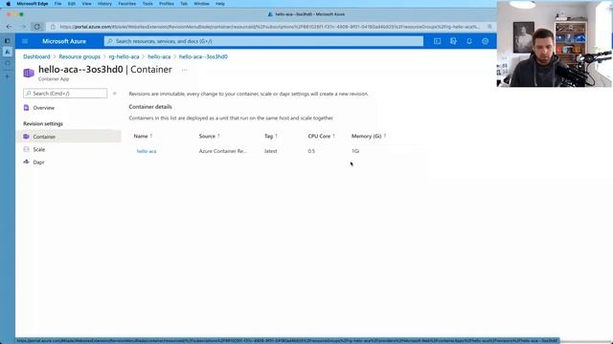Viewport: 613px width, 344px height.
Task: Click the Container icon in sidebar
Action: (x=26, y=137)
